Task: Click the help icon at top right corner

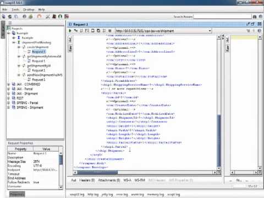Action: 261,16
